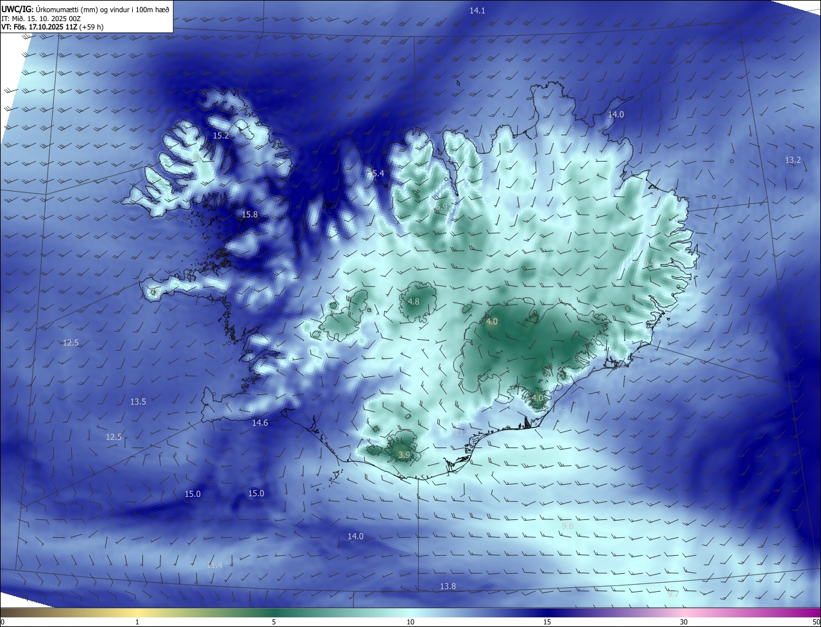This screenshot has width=821, height=627.
Task: Click the 15.8 value label
Action: [x=250, y=214]
